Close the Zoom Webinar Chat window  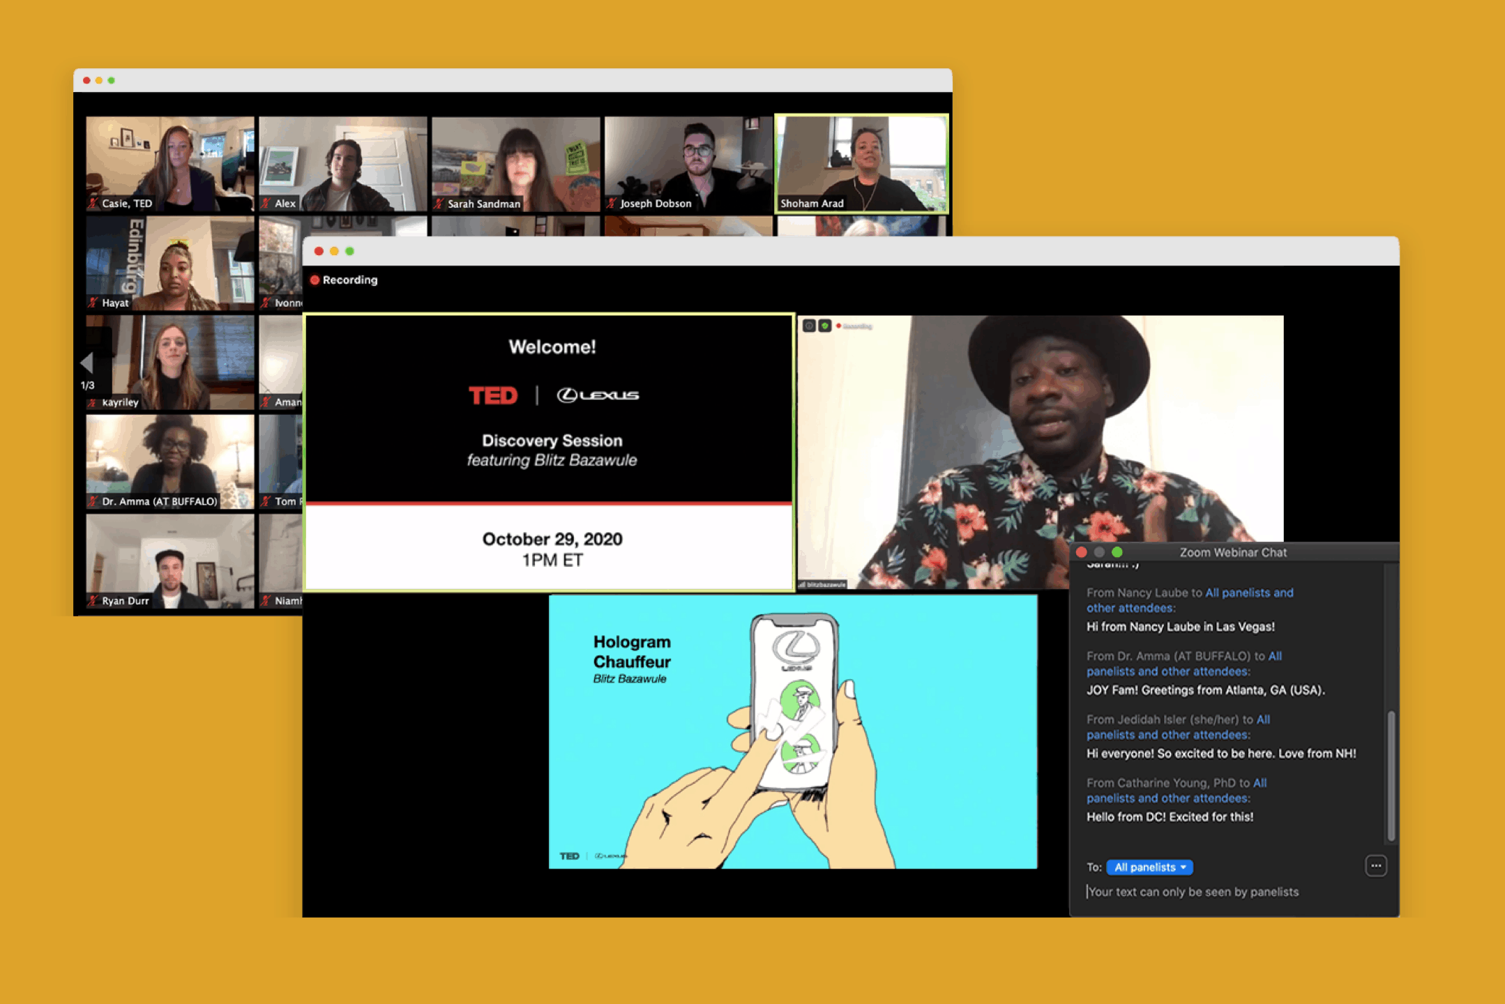click(1082, 552)
